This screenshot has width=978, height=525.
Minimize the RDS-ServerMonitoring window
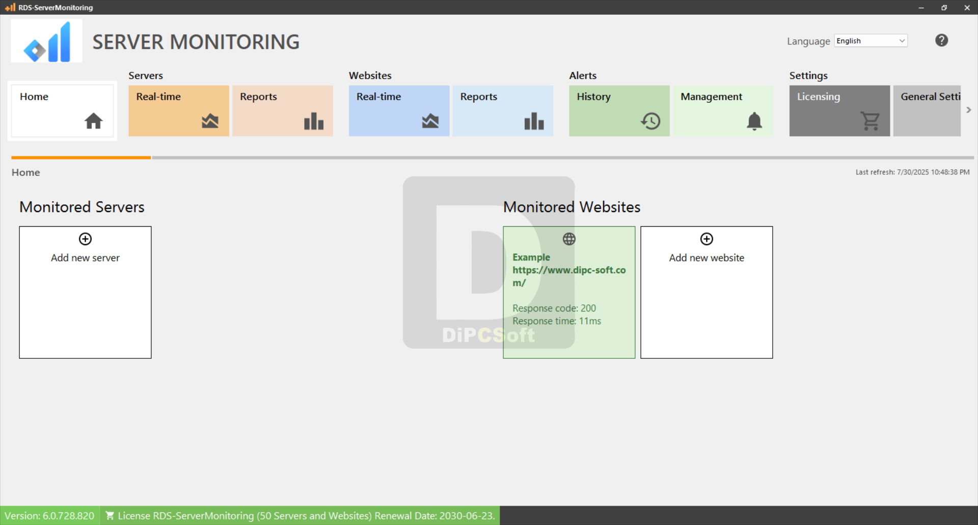pyautogui.click(x=921, y=8)
